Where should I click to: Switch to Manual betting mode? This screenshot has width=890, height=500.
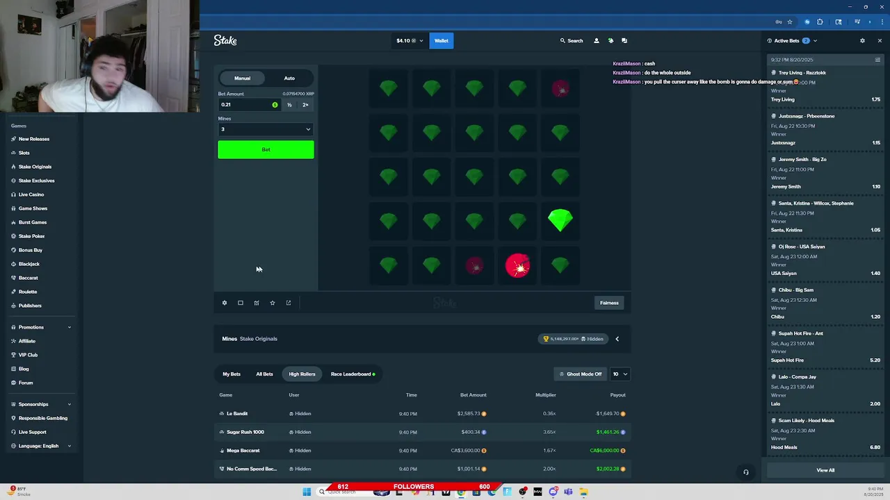pyautogui.click(x=242, y=78)
